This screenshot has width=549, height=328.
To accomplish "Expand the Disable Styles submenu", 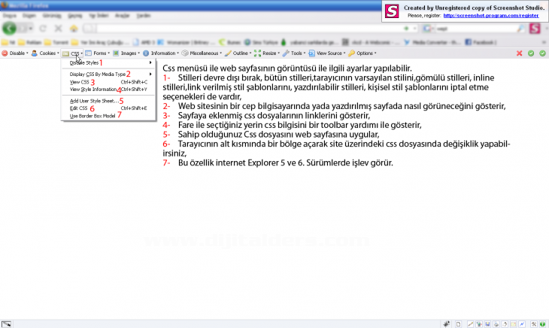I will [84, 63].
